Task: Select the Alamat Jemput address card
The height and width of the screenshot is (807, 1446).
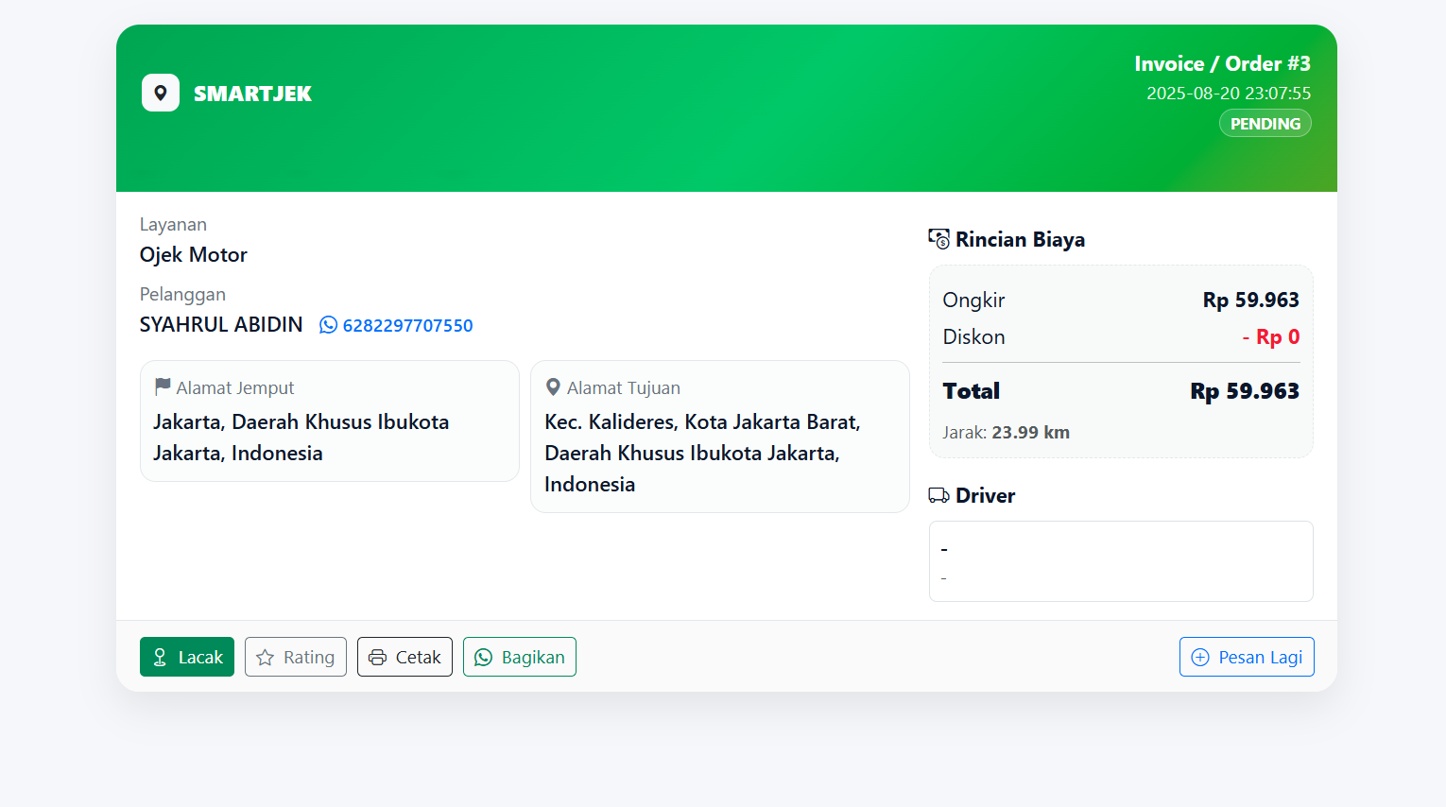Action: (x=329, y=421)
